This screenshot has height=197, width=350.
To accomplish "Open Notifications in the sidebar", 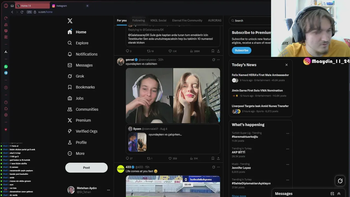I will click(x=83, y=54).
